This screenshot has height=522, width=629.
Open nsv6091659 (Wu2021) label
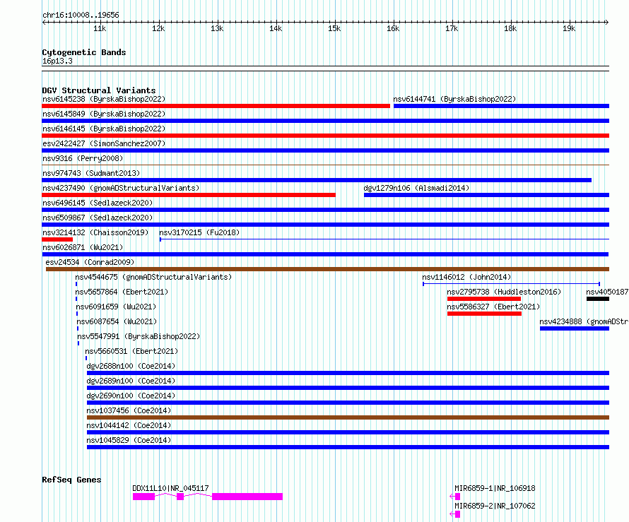[x=116, y=307]
